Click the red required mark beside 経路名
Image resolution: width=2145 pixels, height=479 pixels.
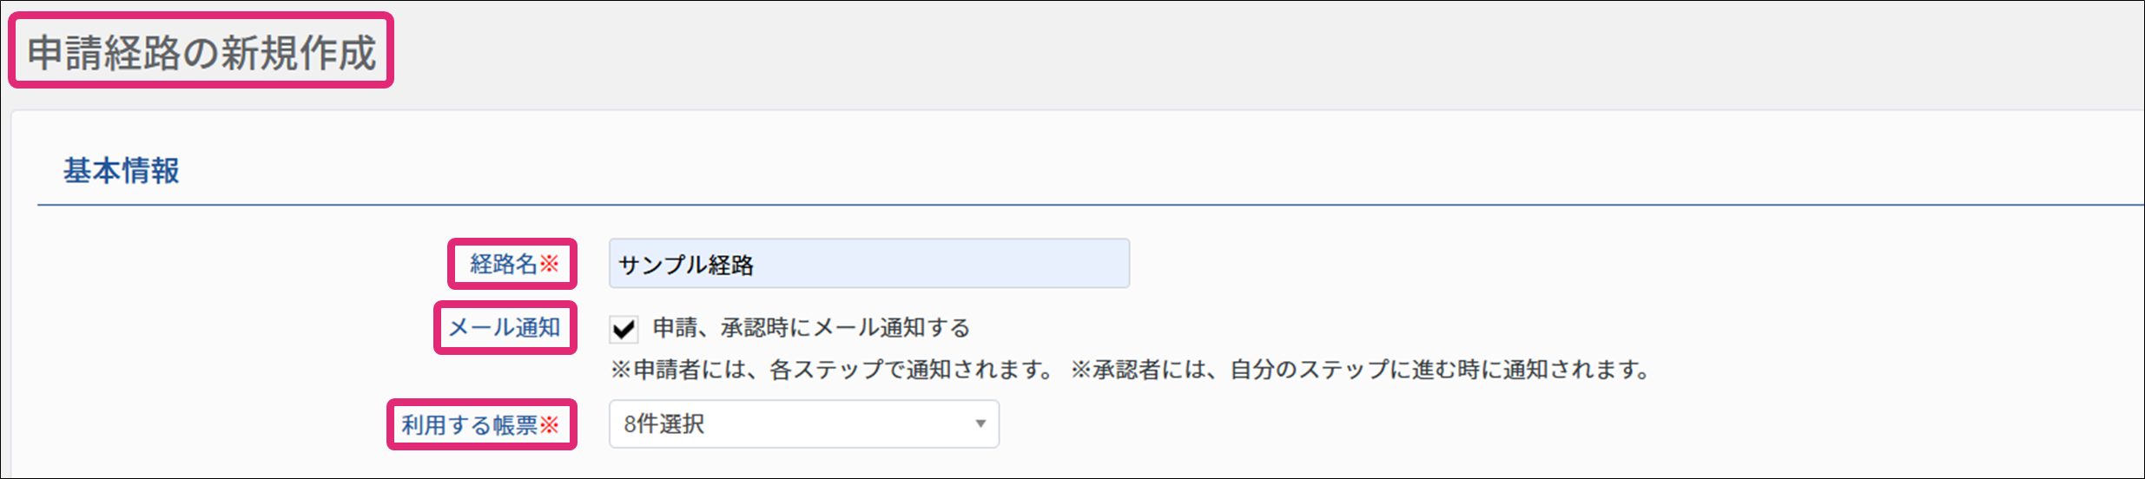550,264
